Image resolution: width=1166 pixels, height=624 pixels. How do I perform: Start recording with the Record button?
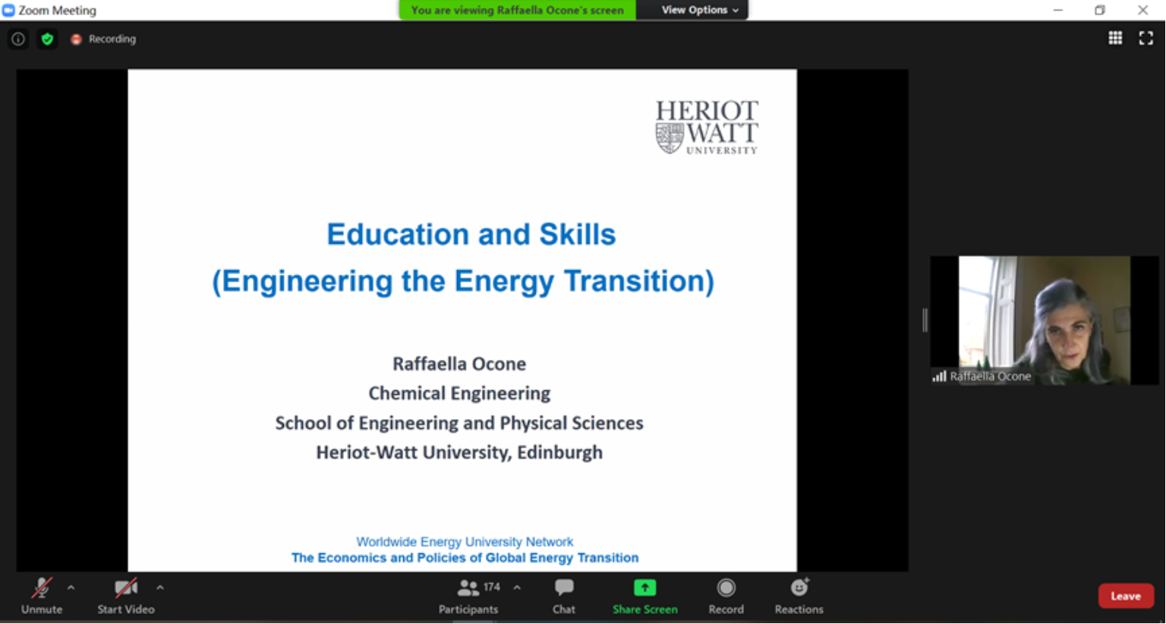pyautogui.click(x=726, y=596)
